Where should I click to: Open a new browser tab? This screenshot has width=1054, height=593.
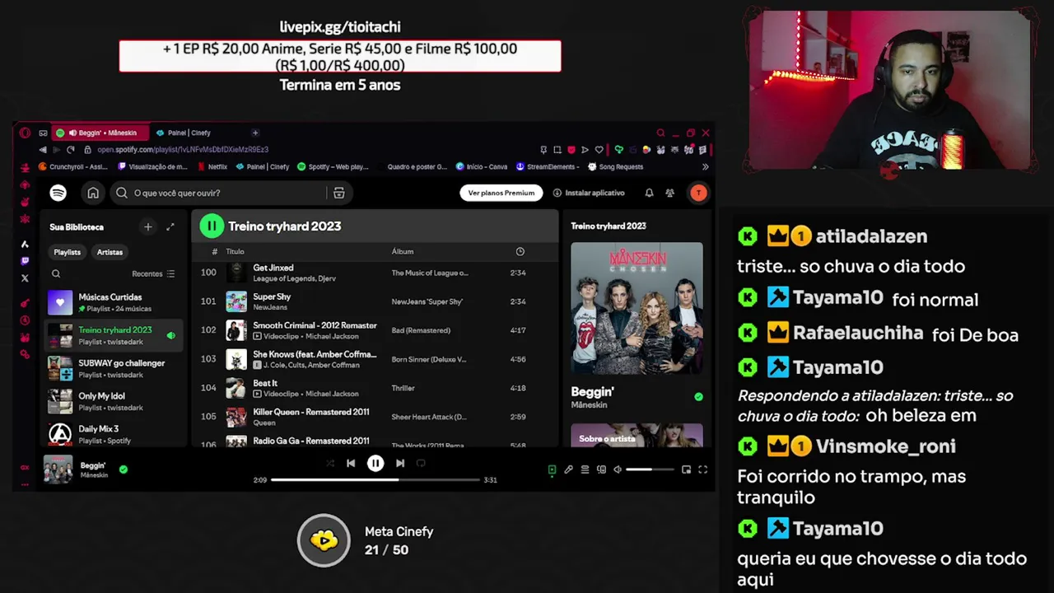255,133
